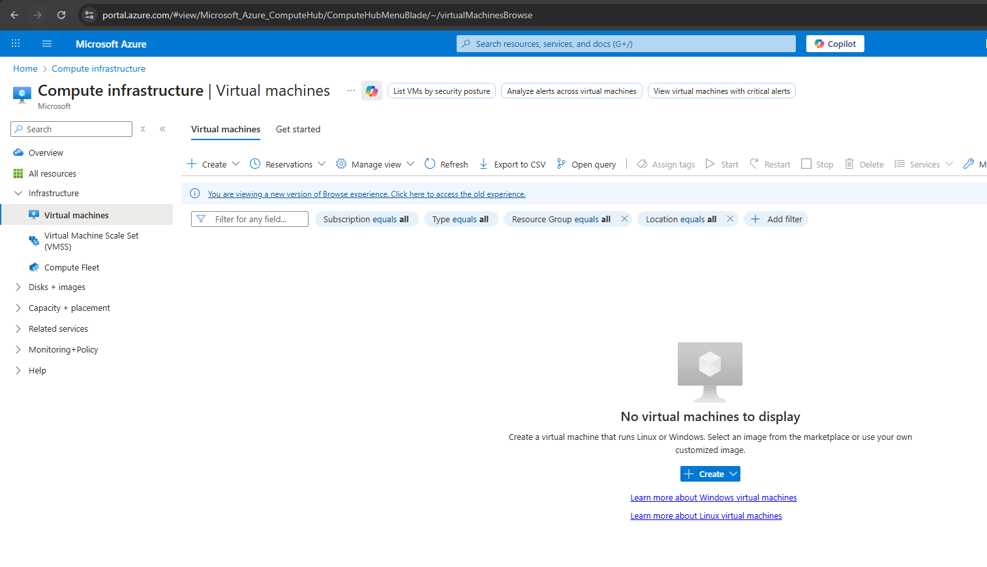Click the blue Create button in empty state

[x=710, y=474]
